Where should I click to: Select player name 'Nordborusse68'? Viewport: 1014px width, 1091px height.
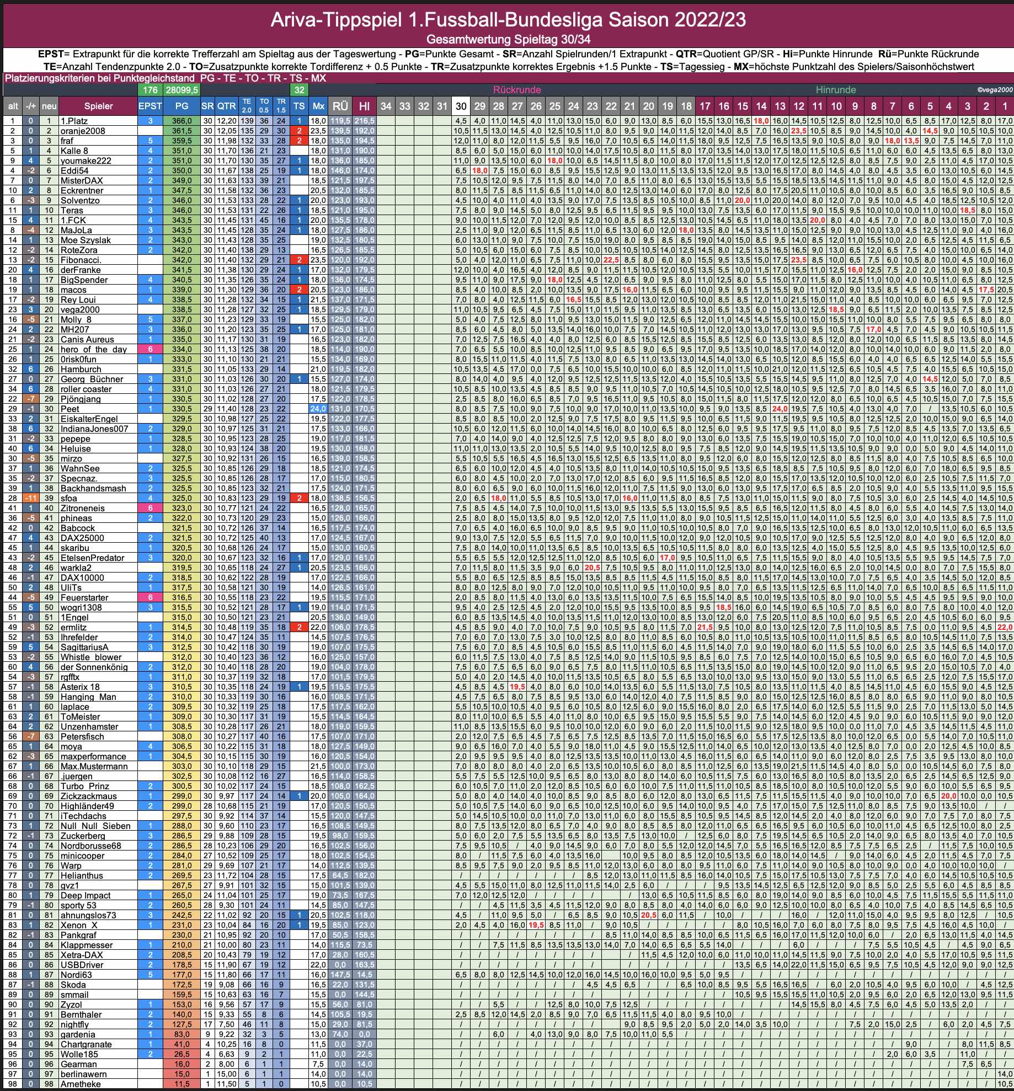pyautogui.click(x=91, y=846)
